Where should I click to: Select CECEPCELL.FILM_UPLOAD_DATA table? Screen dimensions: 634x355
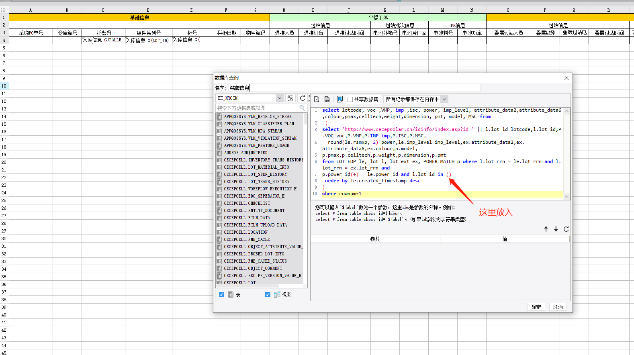(x=255, y=225)
